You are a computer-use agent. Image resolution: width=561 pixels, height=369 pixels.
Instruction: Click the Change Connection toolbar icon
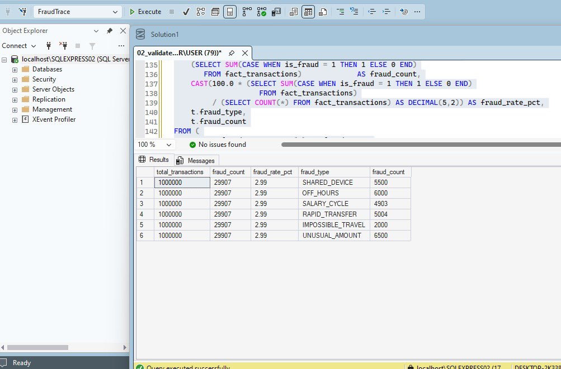[23, 12]
